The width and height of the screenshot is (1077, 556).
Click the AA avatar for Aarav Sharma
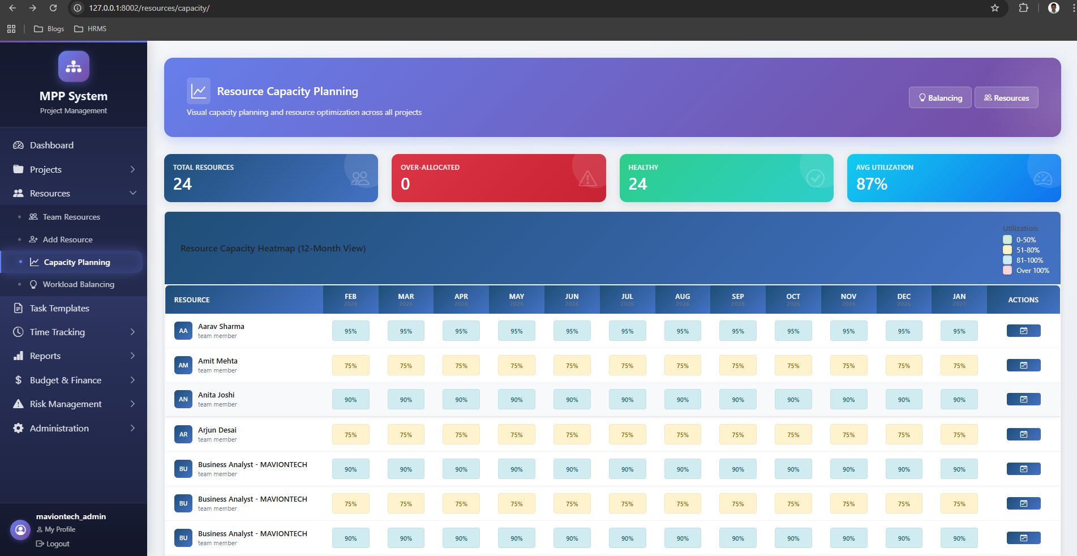point(183,331)
